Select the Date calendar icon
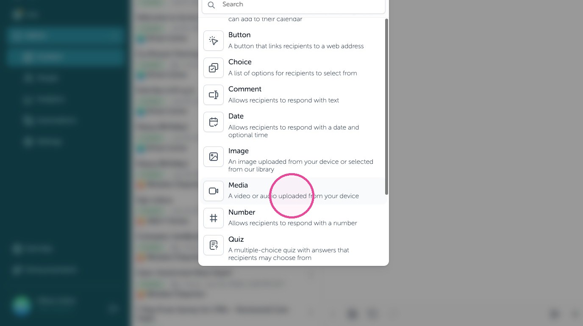 [214, 122]
